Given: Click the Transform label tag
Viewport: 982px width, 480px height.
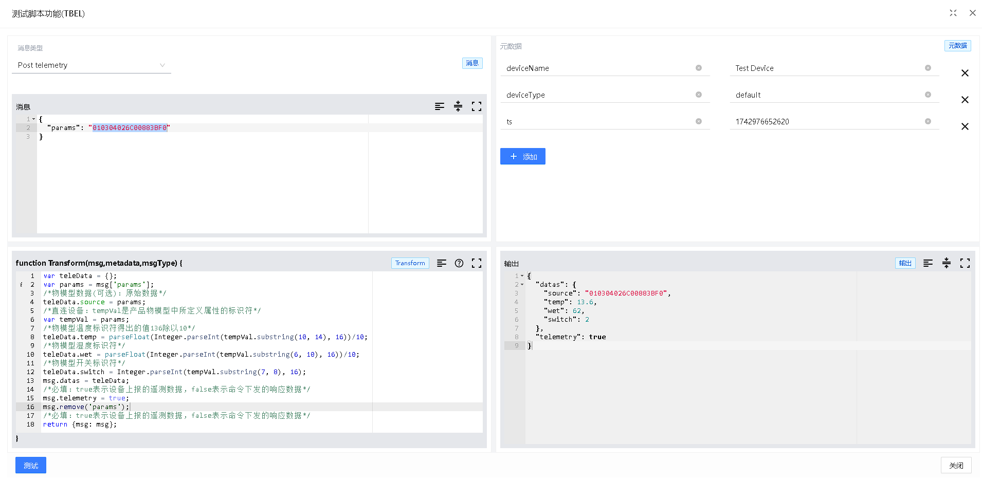Looking at the screenshot, I should click(410, 263).
